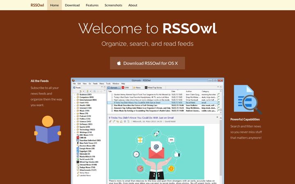This screenshot has height=184, width=295.
Task: Click the Attachments search icon
Action: point(78,170)
